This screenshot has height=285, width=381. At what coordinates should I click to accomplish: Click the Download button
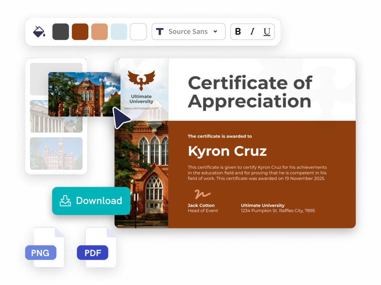point(91,201)
